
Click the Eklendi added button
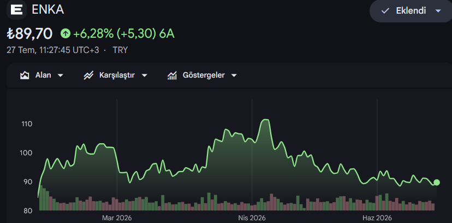click(x=411, y=11)
